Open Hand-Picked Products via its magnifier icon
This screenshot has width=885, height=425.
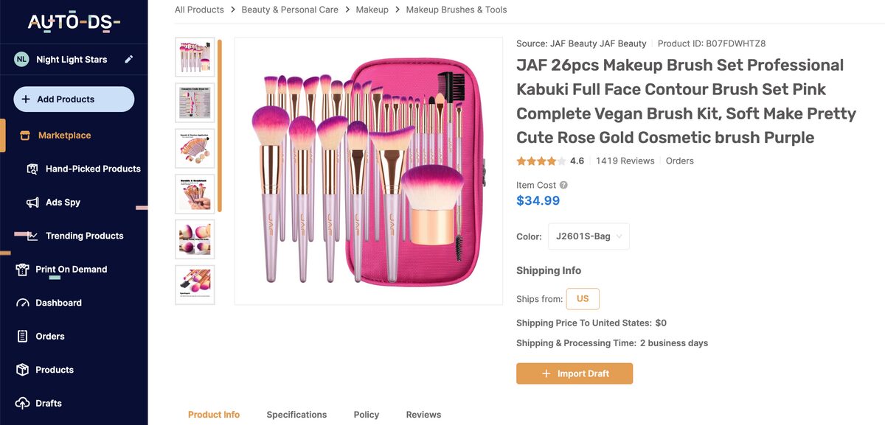coord(32,169)
